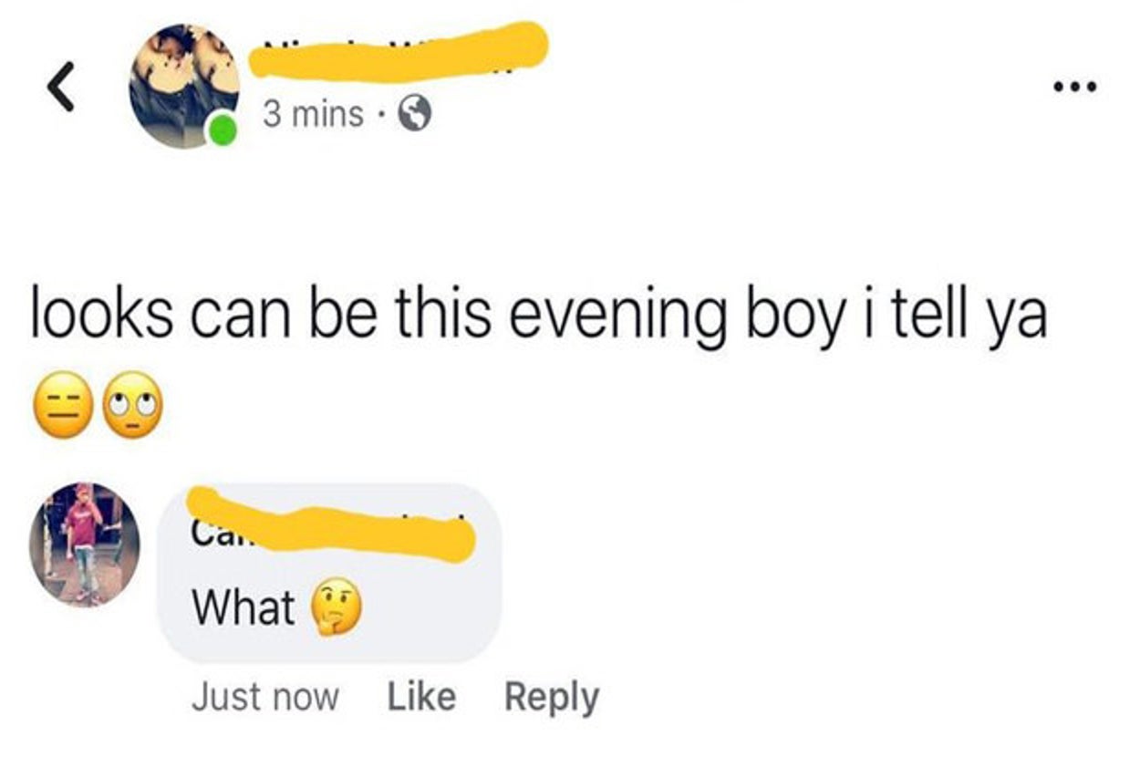Screen dimensions: 1140x757
Task: Go back using the left arrow
Action: coord(60,91)
